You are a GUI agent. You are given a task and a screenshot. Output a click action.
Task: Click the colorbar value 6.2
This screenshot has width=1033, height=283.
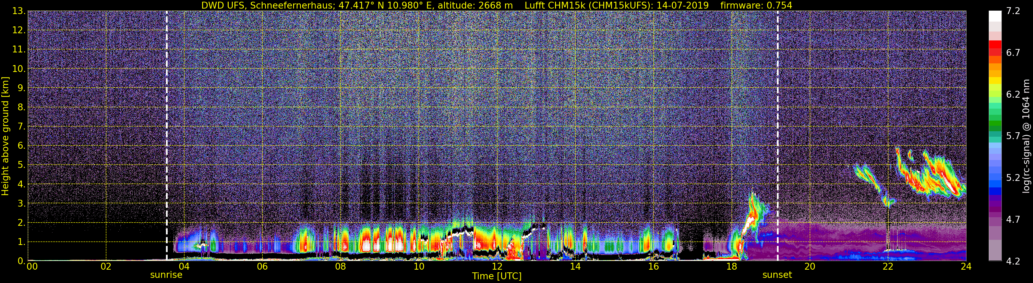coord(1013,95)
